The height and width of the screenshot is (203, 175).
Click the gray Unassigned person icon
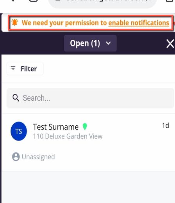[x=16, y=157]
